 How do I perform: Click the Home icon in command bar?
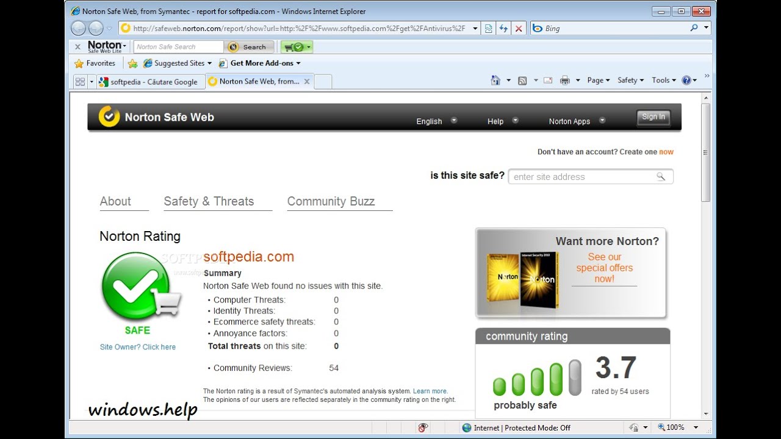point(496,80)
